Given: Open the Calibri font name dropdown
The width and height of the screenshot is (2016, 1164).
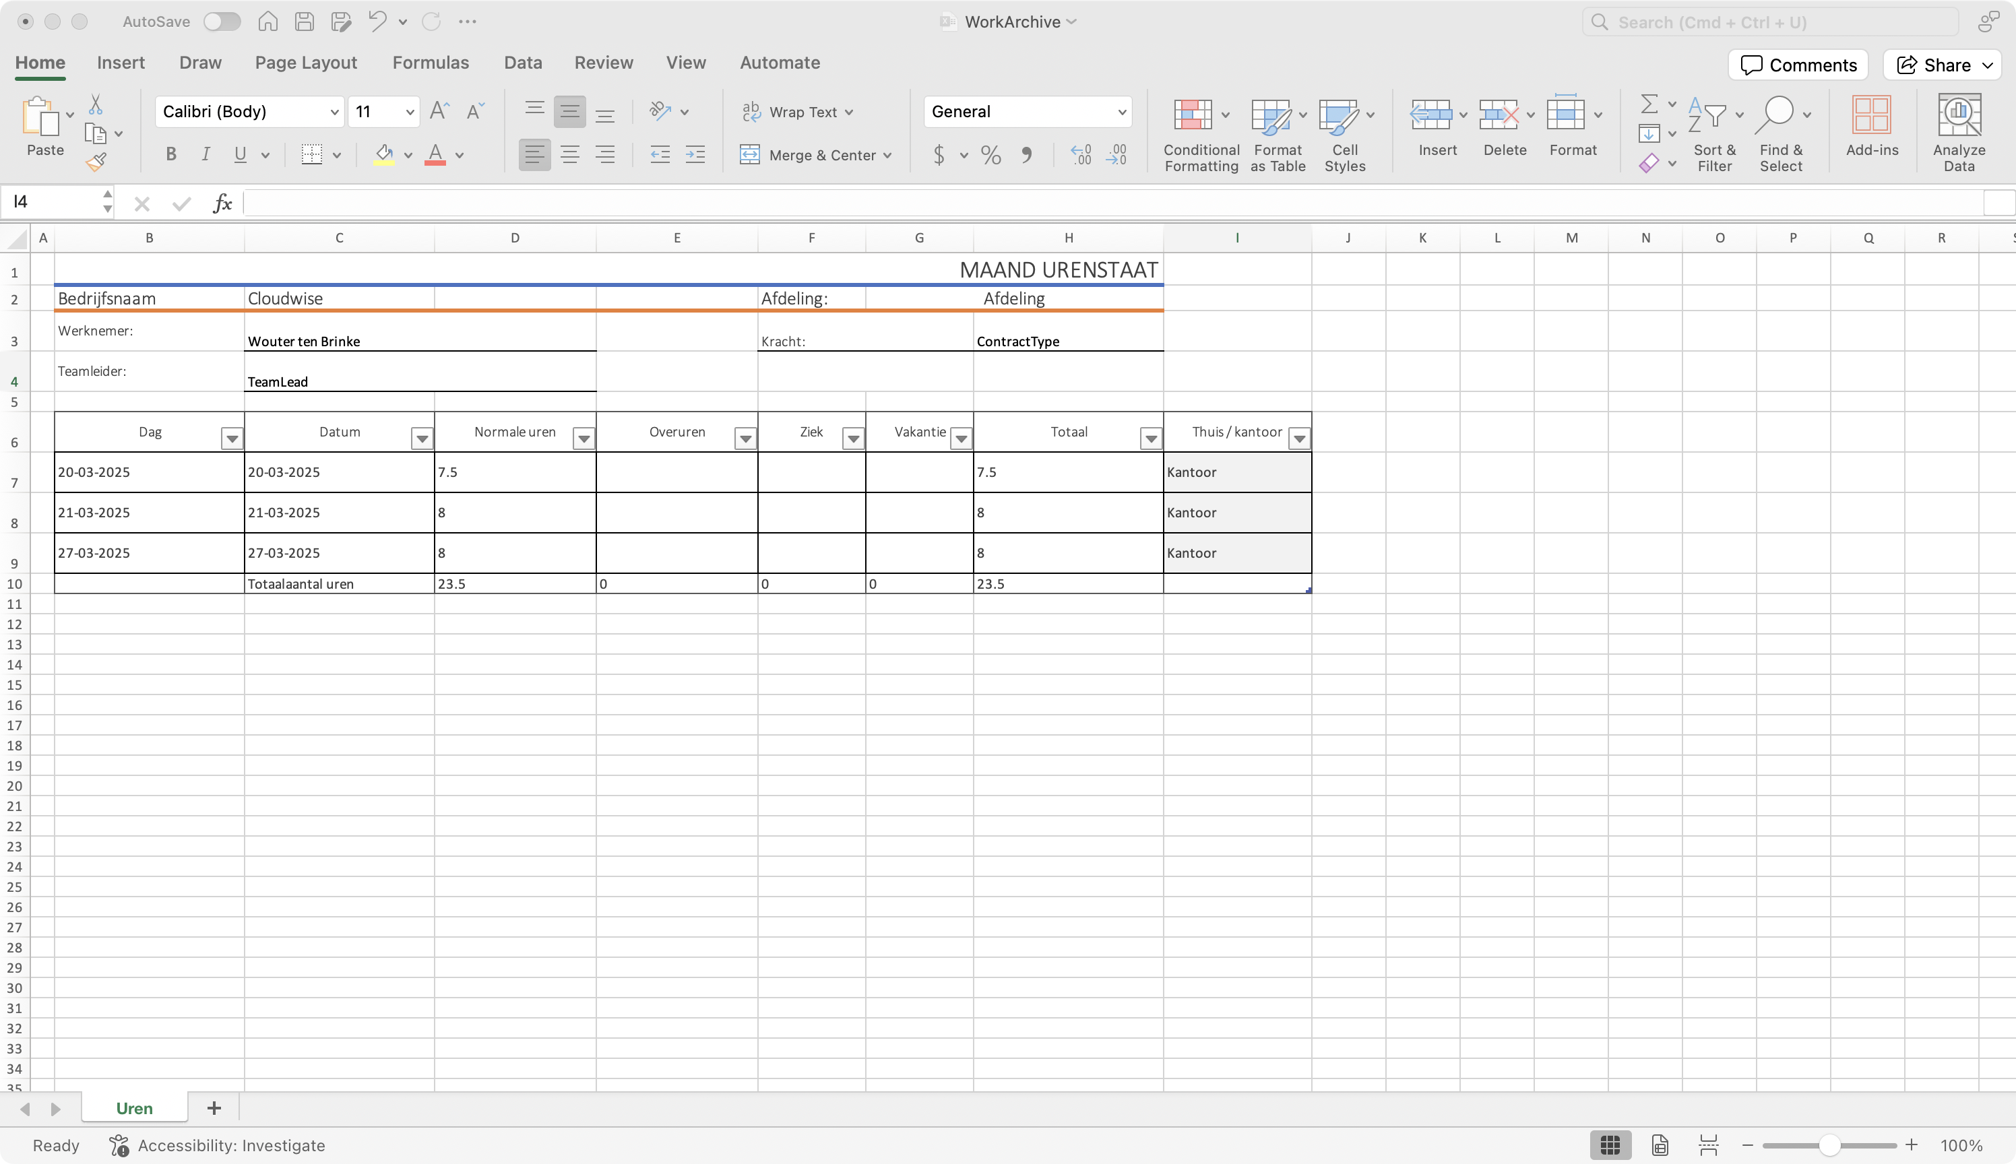Looking at the screenshot, I should 334,112.
